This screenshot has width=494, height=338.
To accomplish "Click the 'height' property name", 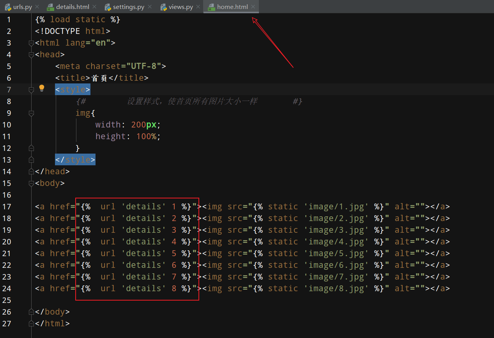I will 111,136.
